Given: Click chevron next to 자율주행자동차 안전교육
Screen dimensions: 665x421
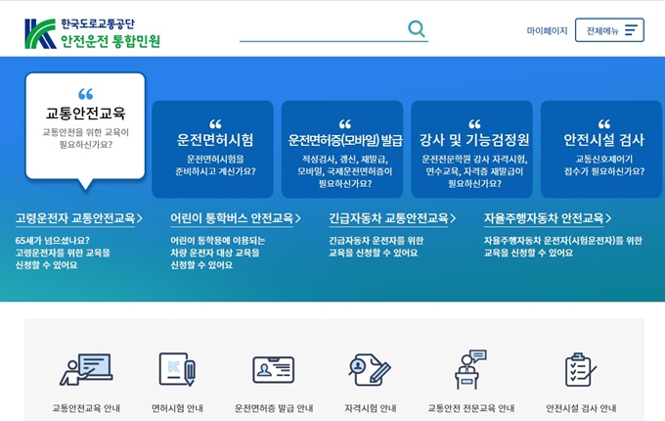Looking at the screenshot, I should coord(608,218).
